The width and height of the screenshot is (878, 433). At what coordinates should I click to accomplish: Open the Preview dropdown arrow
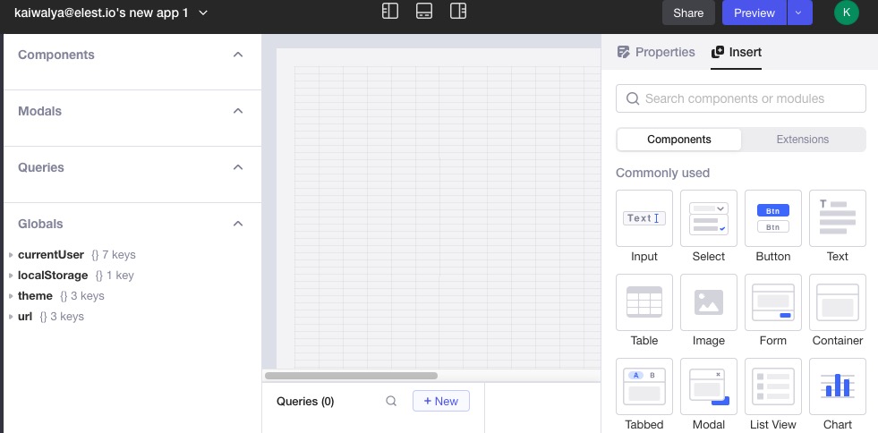(799, 13)
